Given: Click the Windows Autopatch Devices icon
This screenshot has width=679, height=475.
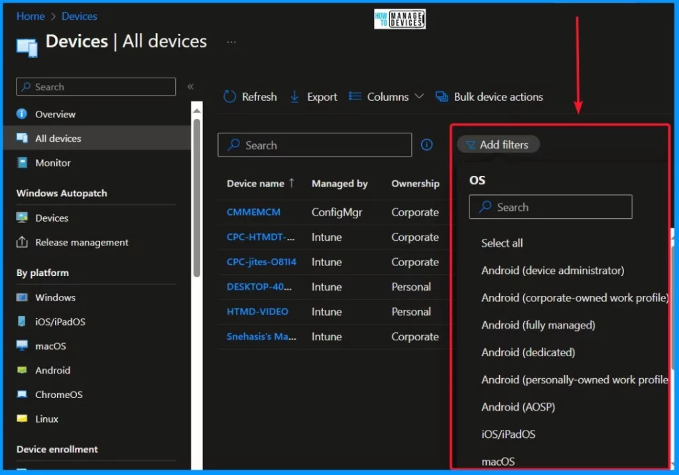Looking at the screenshot, I should 22,218.
